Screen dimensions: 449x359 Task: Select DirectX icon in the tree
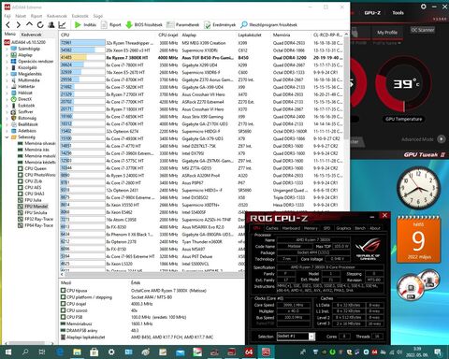click(x=13, y=99)
